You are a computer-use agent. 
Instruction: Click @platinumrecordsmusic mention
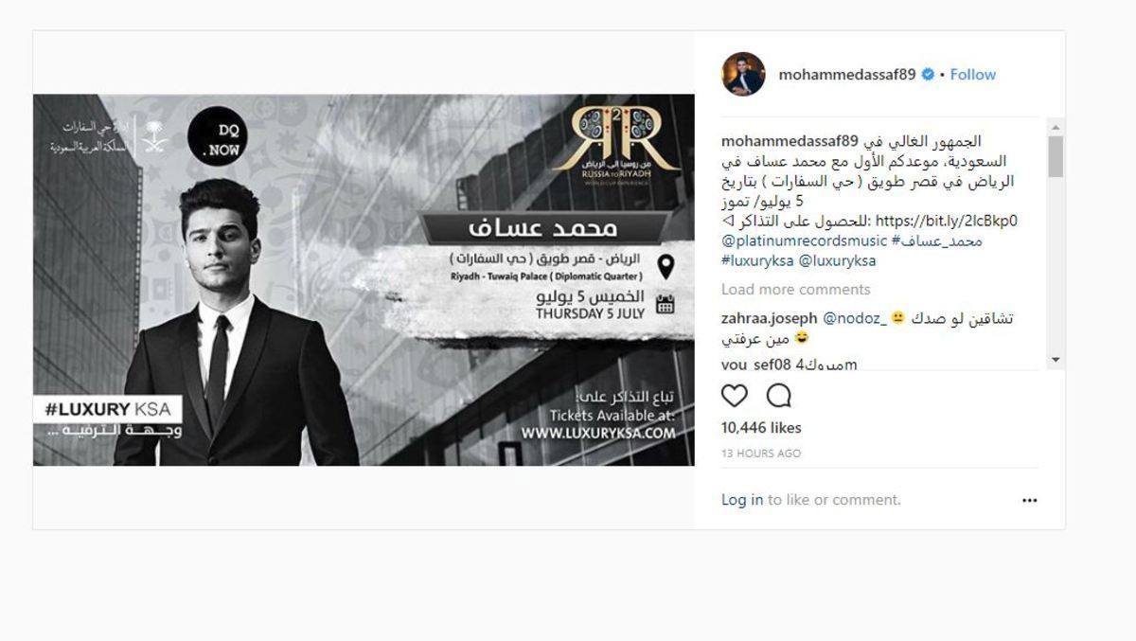tap(803, 241)
